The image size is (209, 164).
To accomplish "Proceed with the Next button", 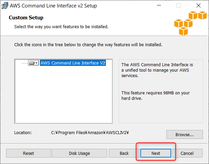I will click(x=156, y=153).
